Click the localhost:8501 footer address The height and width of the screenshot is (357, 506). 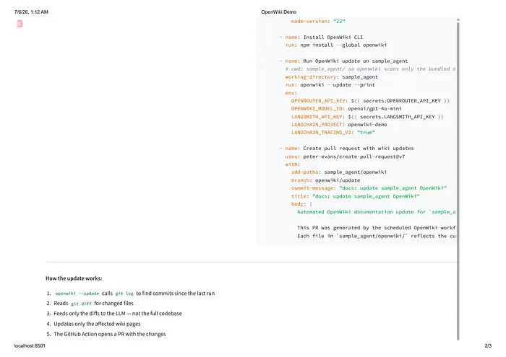point(30,345)
